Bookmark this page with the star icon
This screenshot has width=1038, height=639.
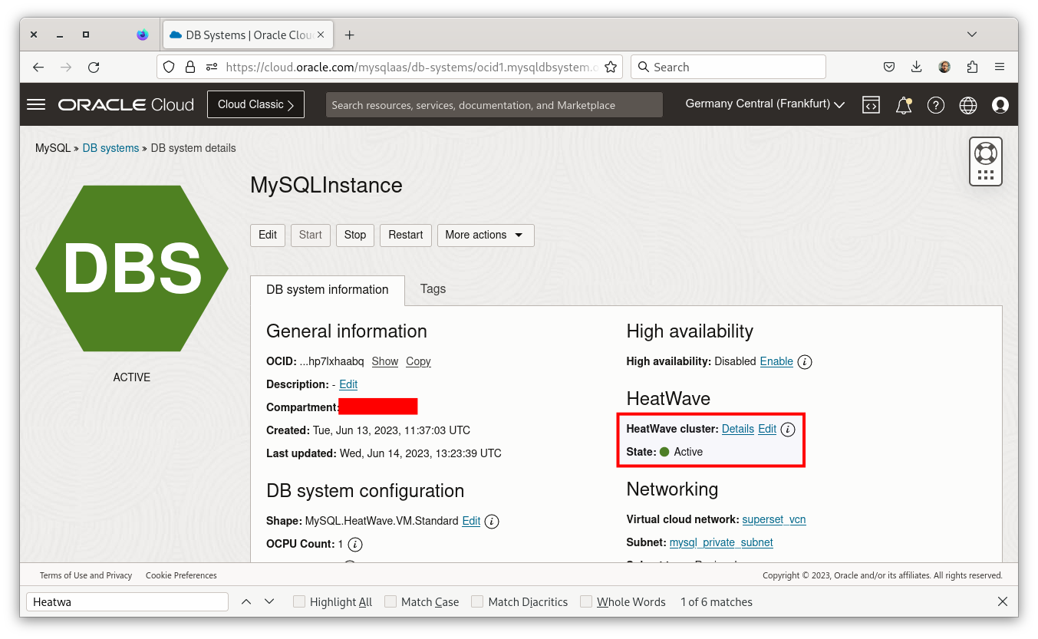tap(611, 68)
